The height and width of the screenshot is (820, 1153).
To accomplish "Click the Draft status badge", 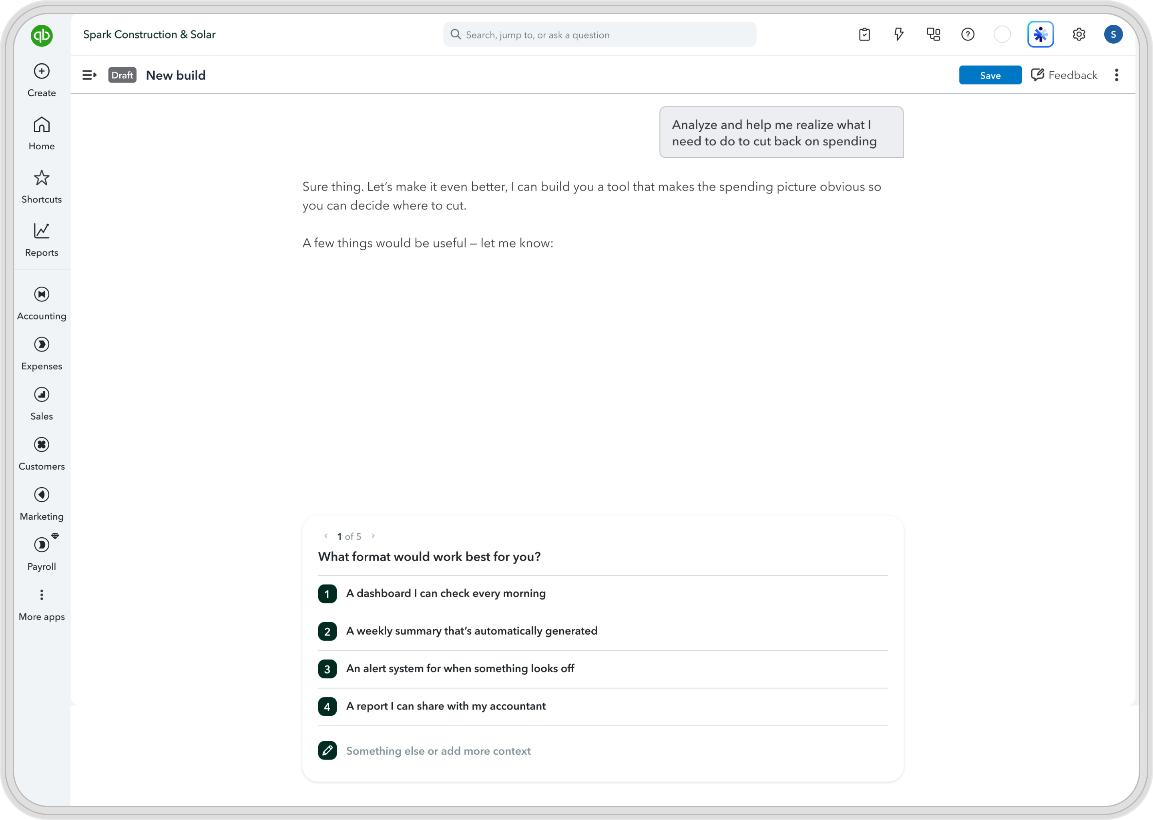I will pyautogui.click(x=122, y=75).
